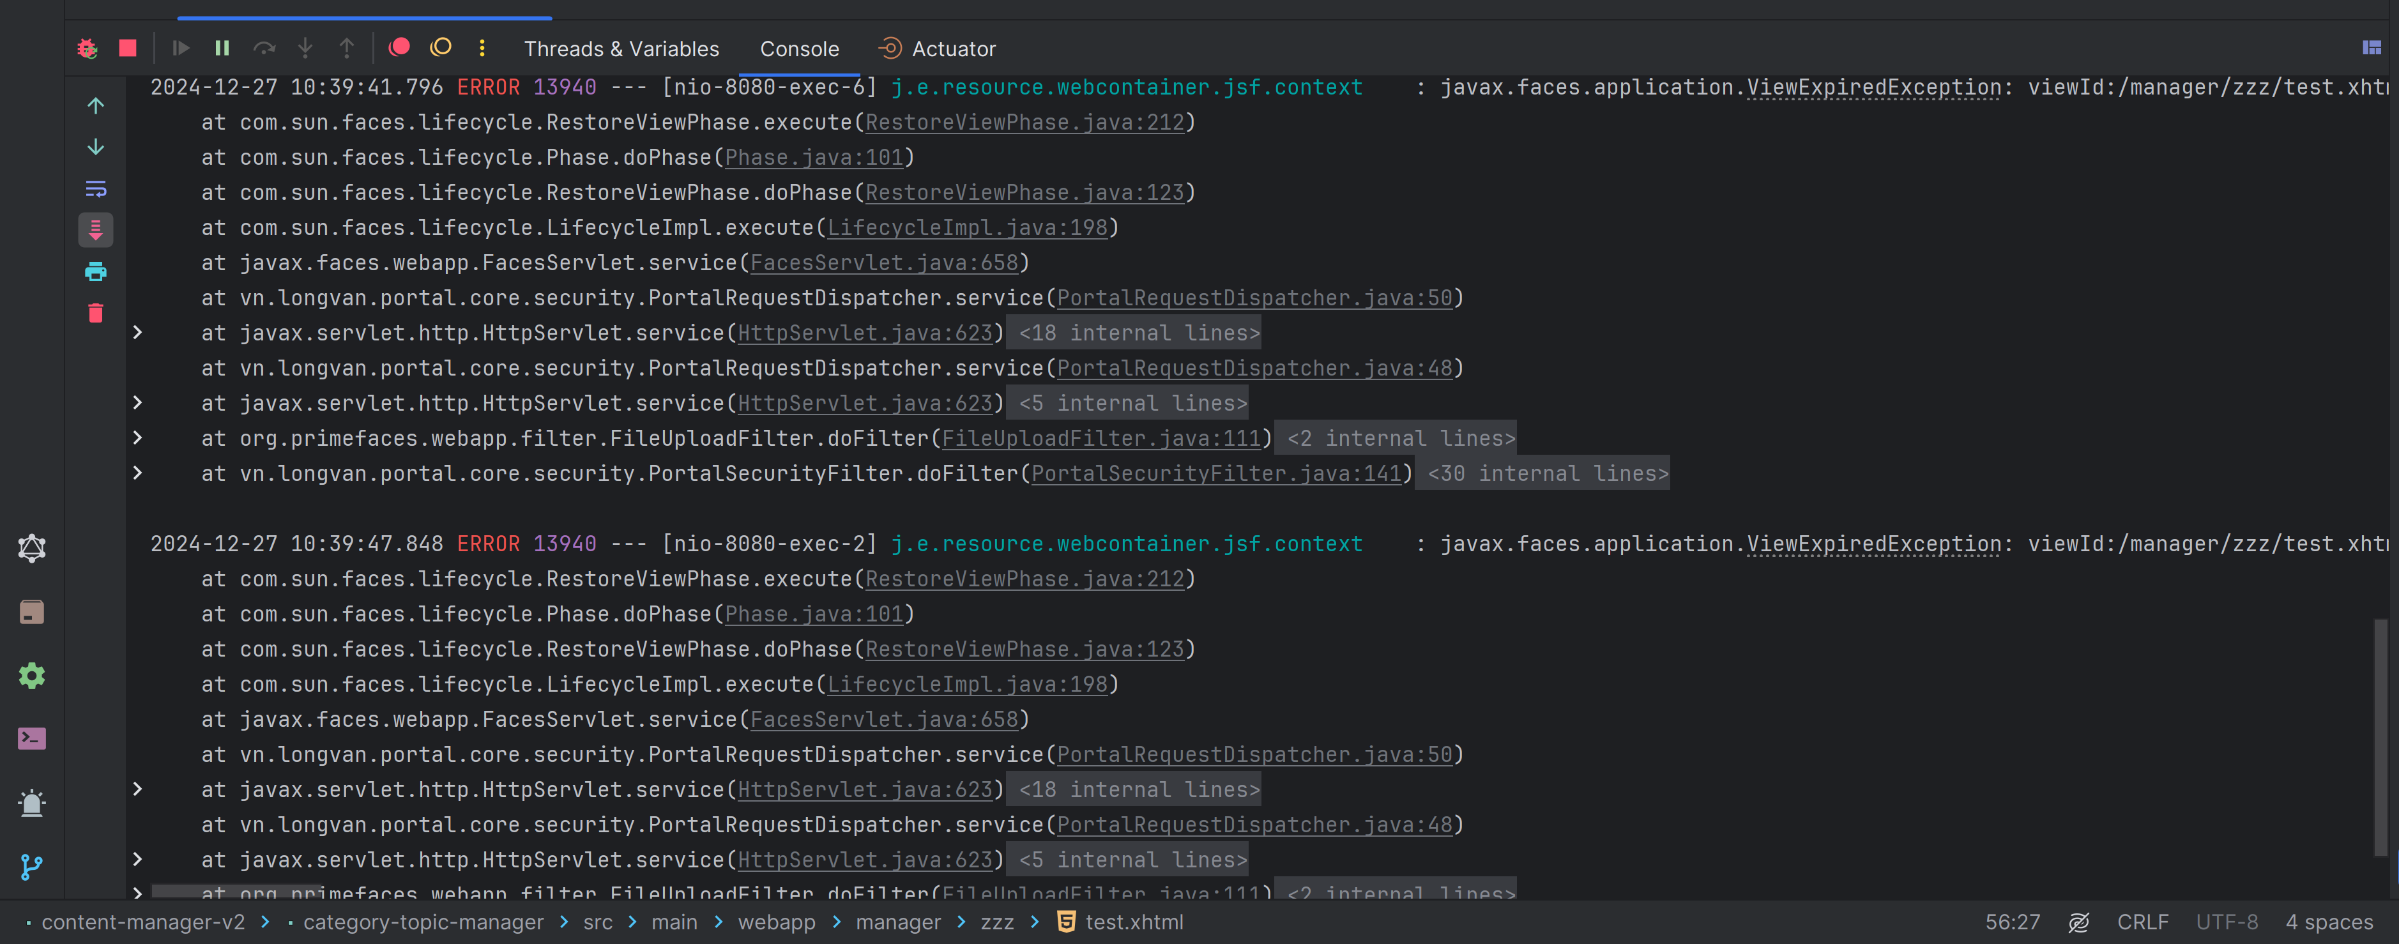Open first PortalRequestDispatcher.java:50 link
The image size is (2399, 944).
(x=1254, y=299)
